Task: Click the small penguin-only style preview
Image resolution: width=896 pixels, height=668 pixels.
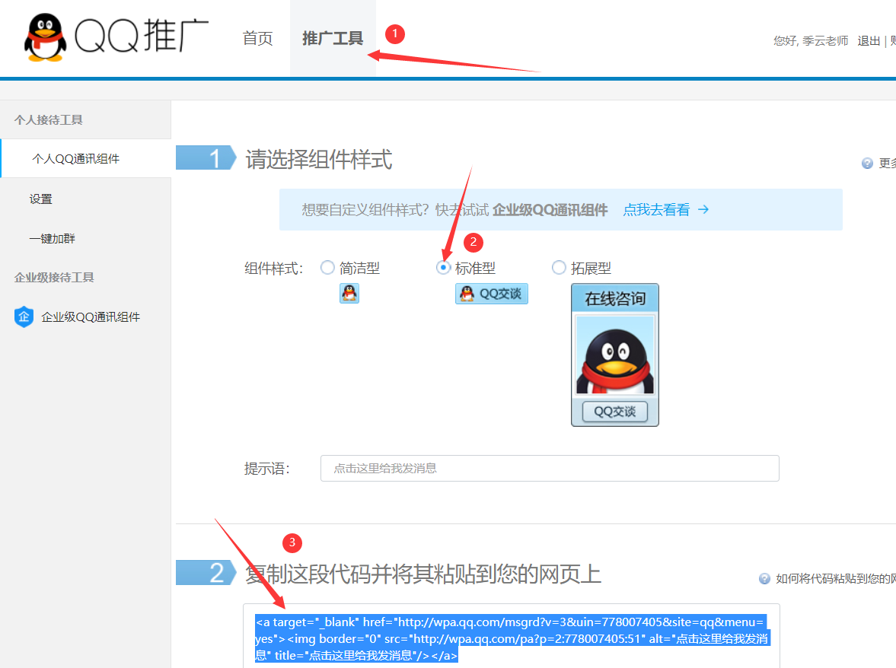Action: [349, 294]
